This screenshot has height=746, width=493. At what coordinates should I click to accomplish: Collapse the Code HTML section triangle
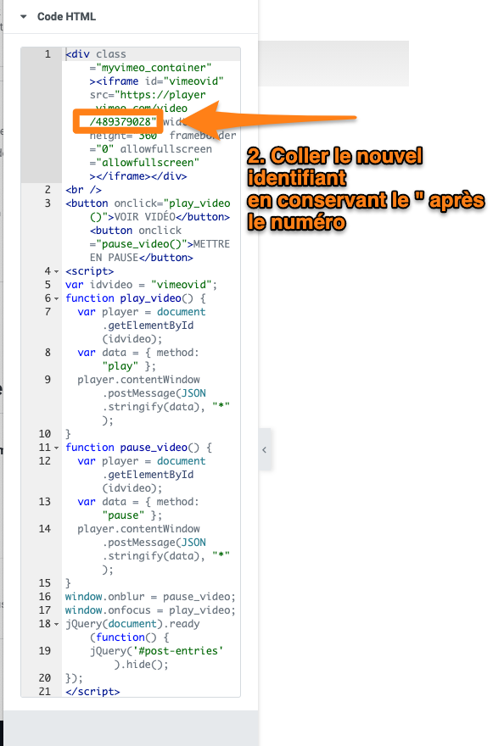(x=24, y=17)
